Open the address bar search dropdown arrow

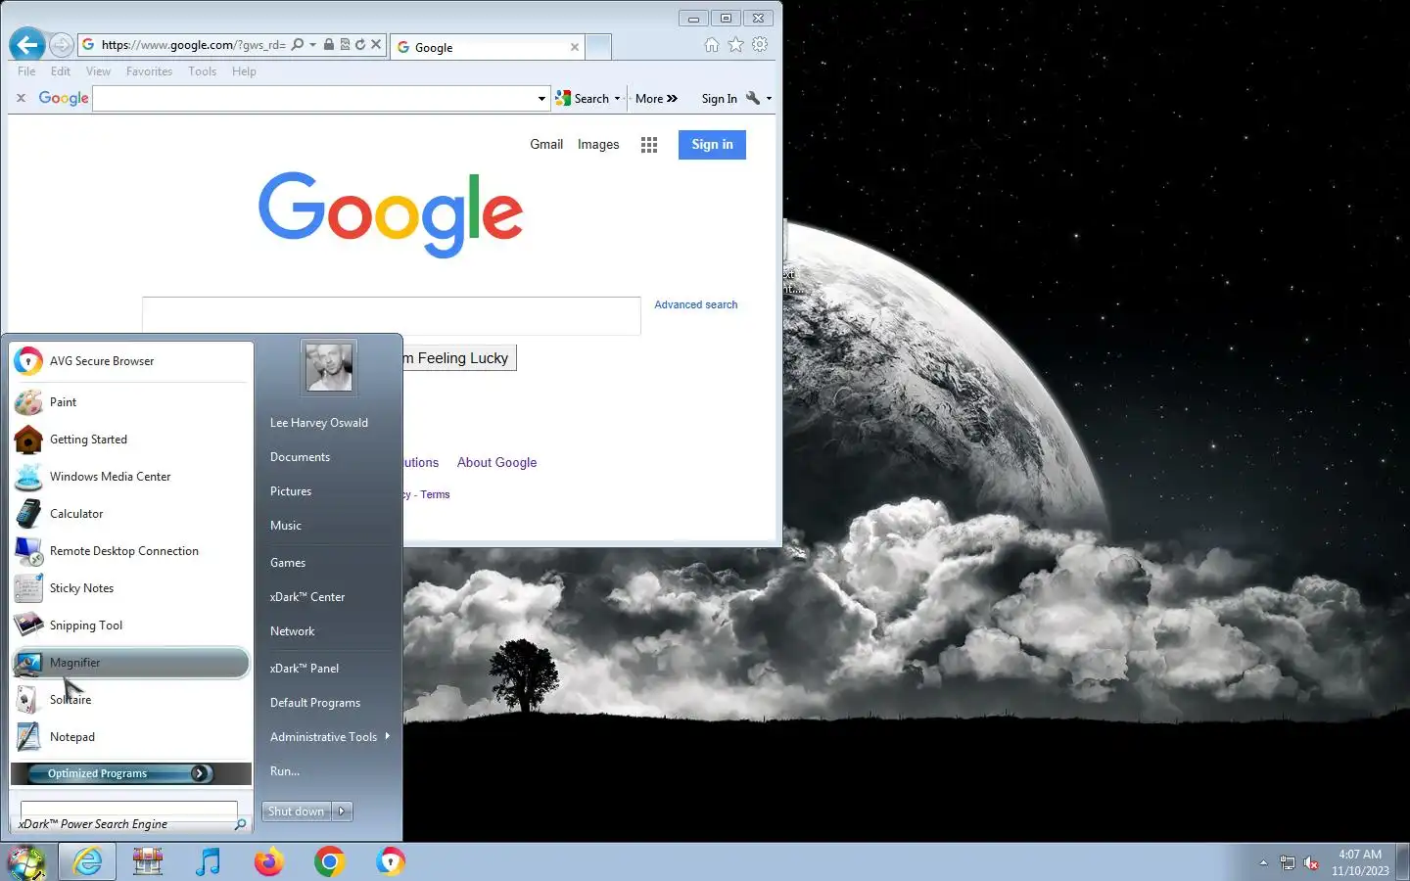pyautogui.click(x=312, y=44)
